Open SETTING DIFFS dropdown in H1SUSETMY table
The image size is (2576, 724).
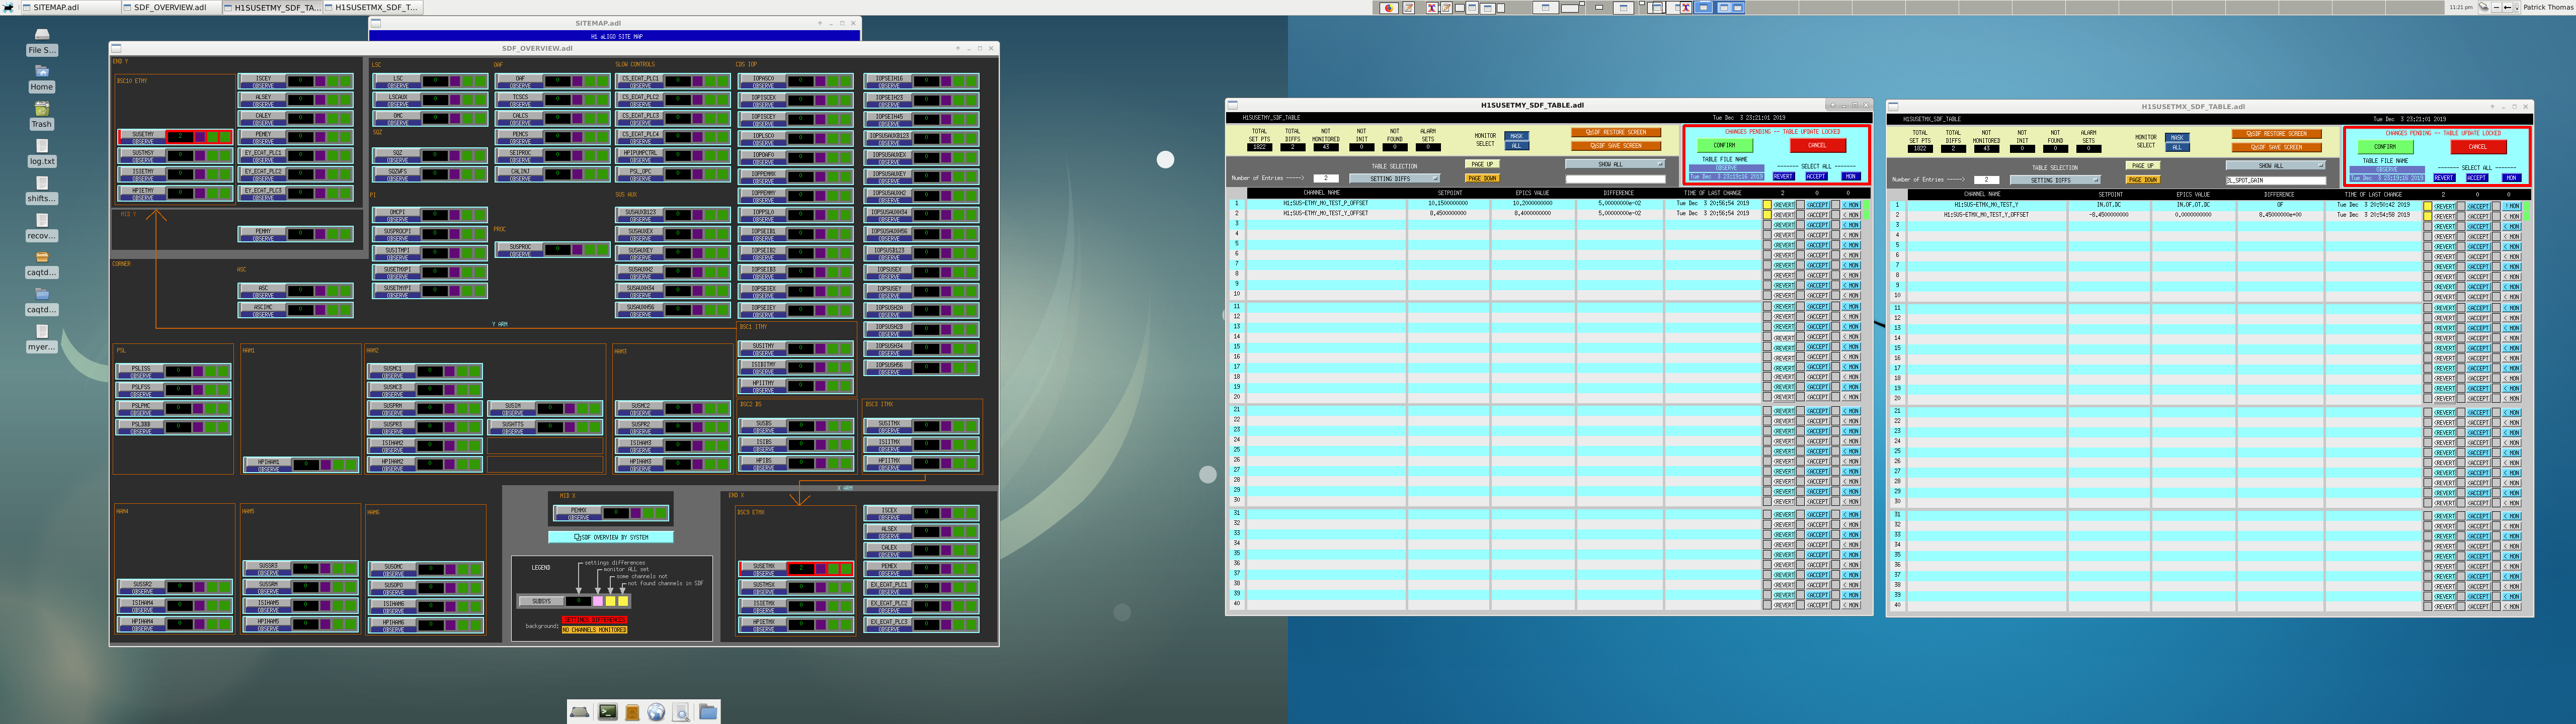[1394, 178]
